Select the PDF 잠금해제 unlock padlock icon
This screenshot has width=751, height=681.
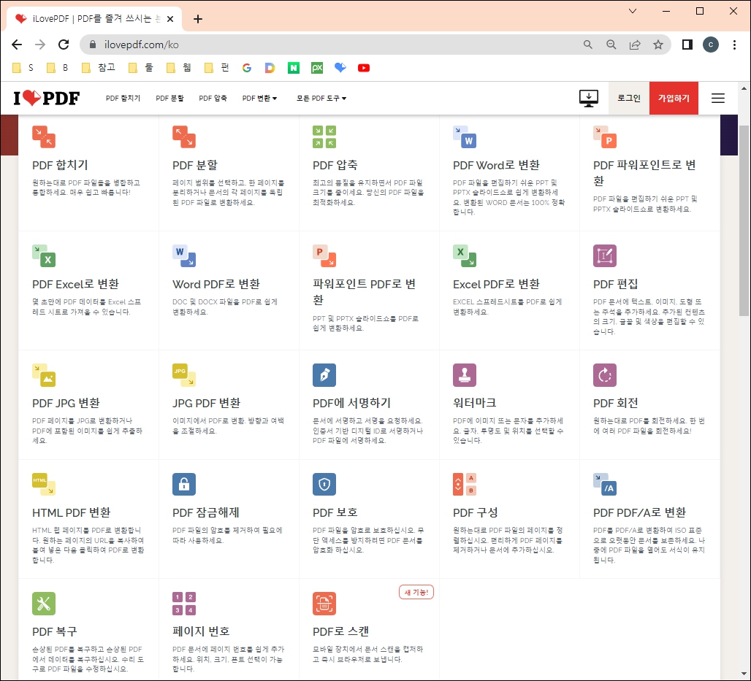pyautogui.click(x=184, y=483)
